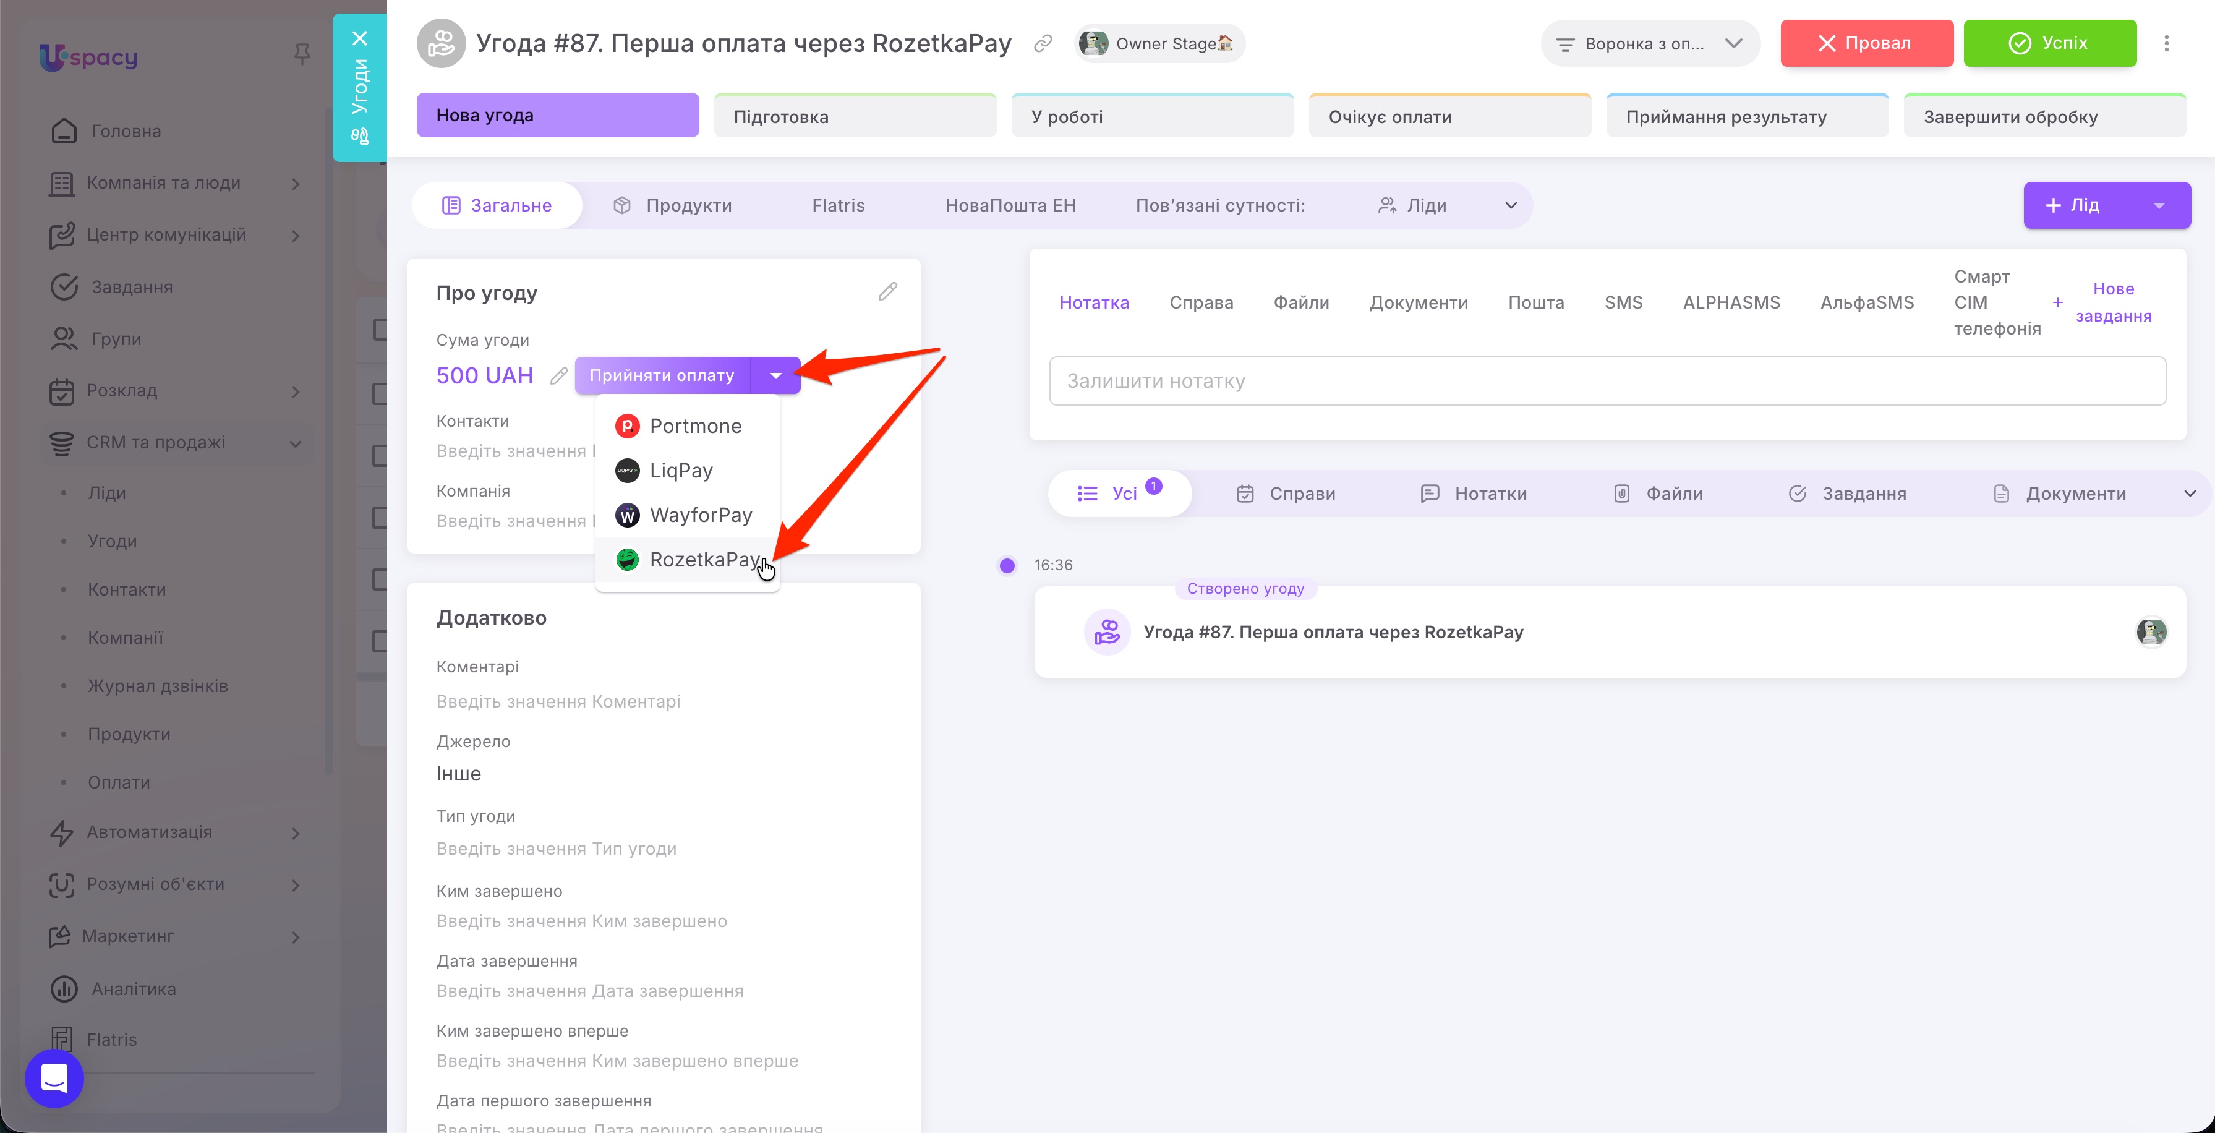Open chat support bubble icon
The height and width of the screenshot is (1133, 2215).
click(x=54, y=1078)
